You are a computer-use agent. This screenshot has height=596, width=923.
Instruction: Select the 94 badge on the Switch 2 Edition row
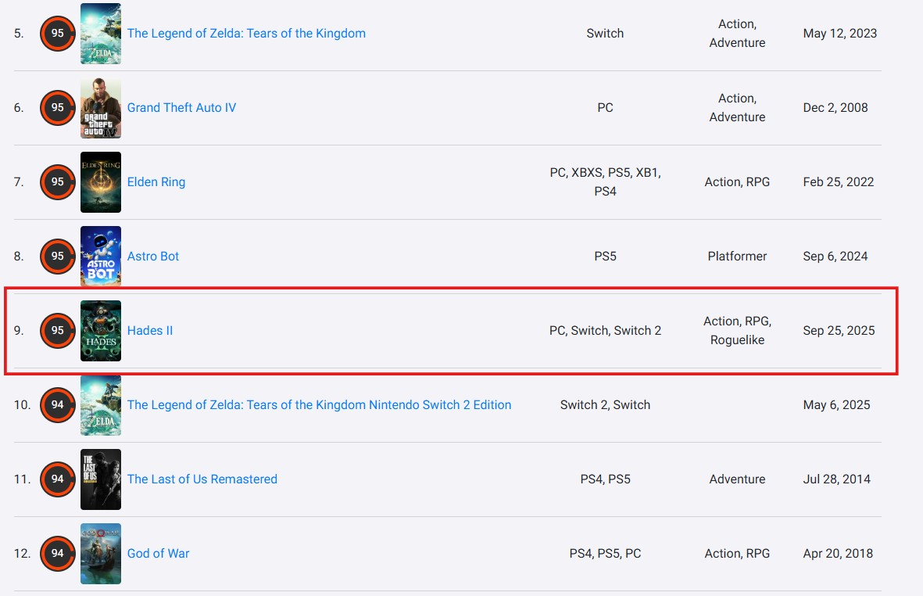click(x=57, y=405)
